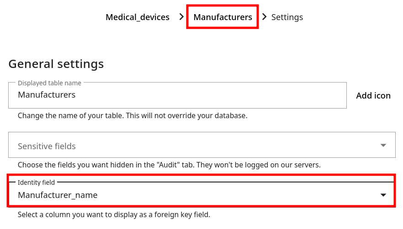This screenshot has width=403, height=229.
Task: Click the Manufacturer_name value text
Action: pyautogui.click(x=58, y=195)
